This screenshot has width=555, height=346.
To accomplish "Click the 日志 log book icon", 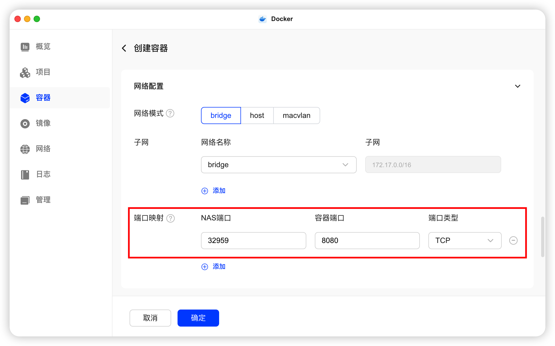I will [x=25, y=175].
